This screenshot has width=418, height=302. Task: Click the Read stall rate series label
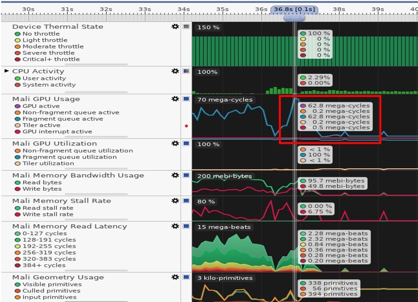[48, 207]
